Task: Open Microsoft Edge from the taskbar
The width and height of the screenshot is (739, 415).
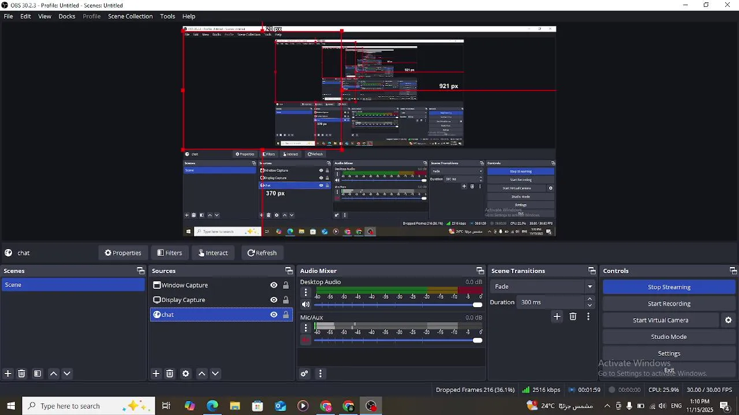Action: pyautogui.click(x=212, y=406)
